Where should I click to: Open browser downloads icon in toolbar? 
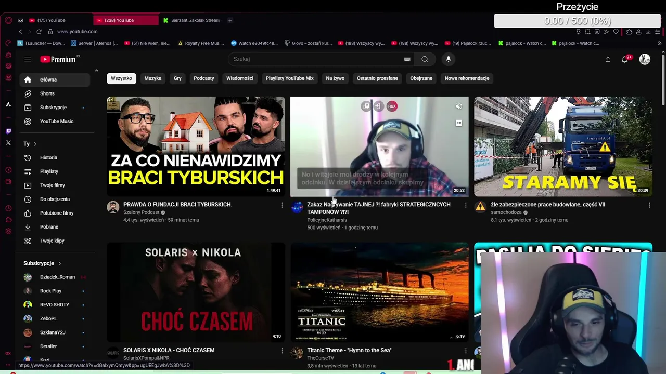coord(648,32)
